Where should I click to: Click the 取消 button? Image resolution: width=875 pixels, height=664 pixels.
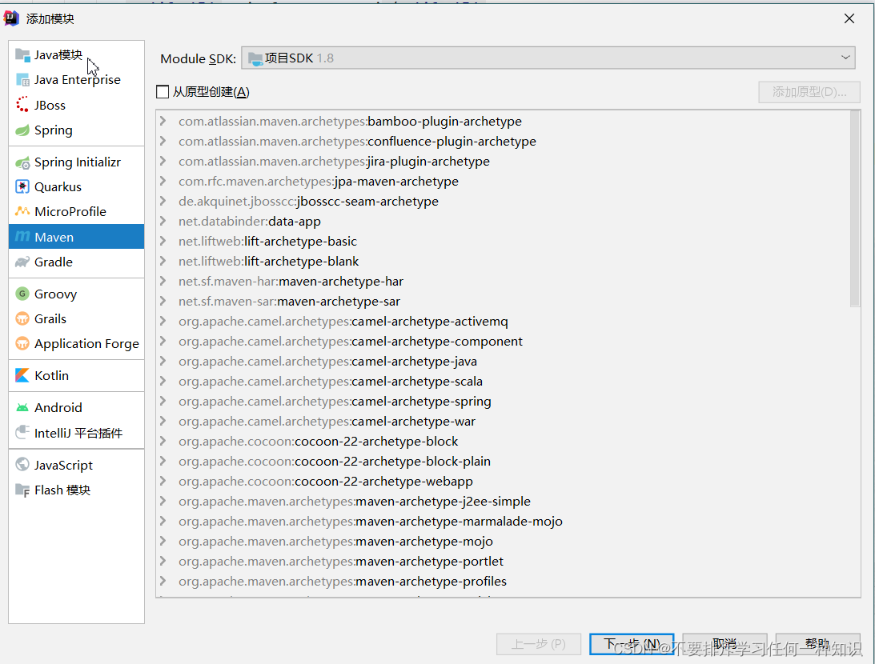pyautogui.click(x=724, y=644)
